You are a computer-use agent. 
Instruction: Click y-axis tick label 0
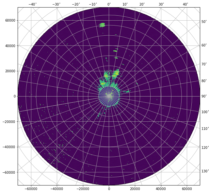point(15,96)
